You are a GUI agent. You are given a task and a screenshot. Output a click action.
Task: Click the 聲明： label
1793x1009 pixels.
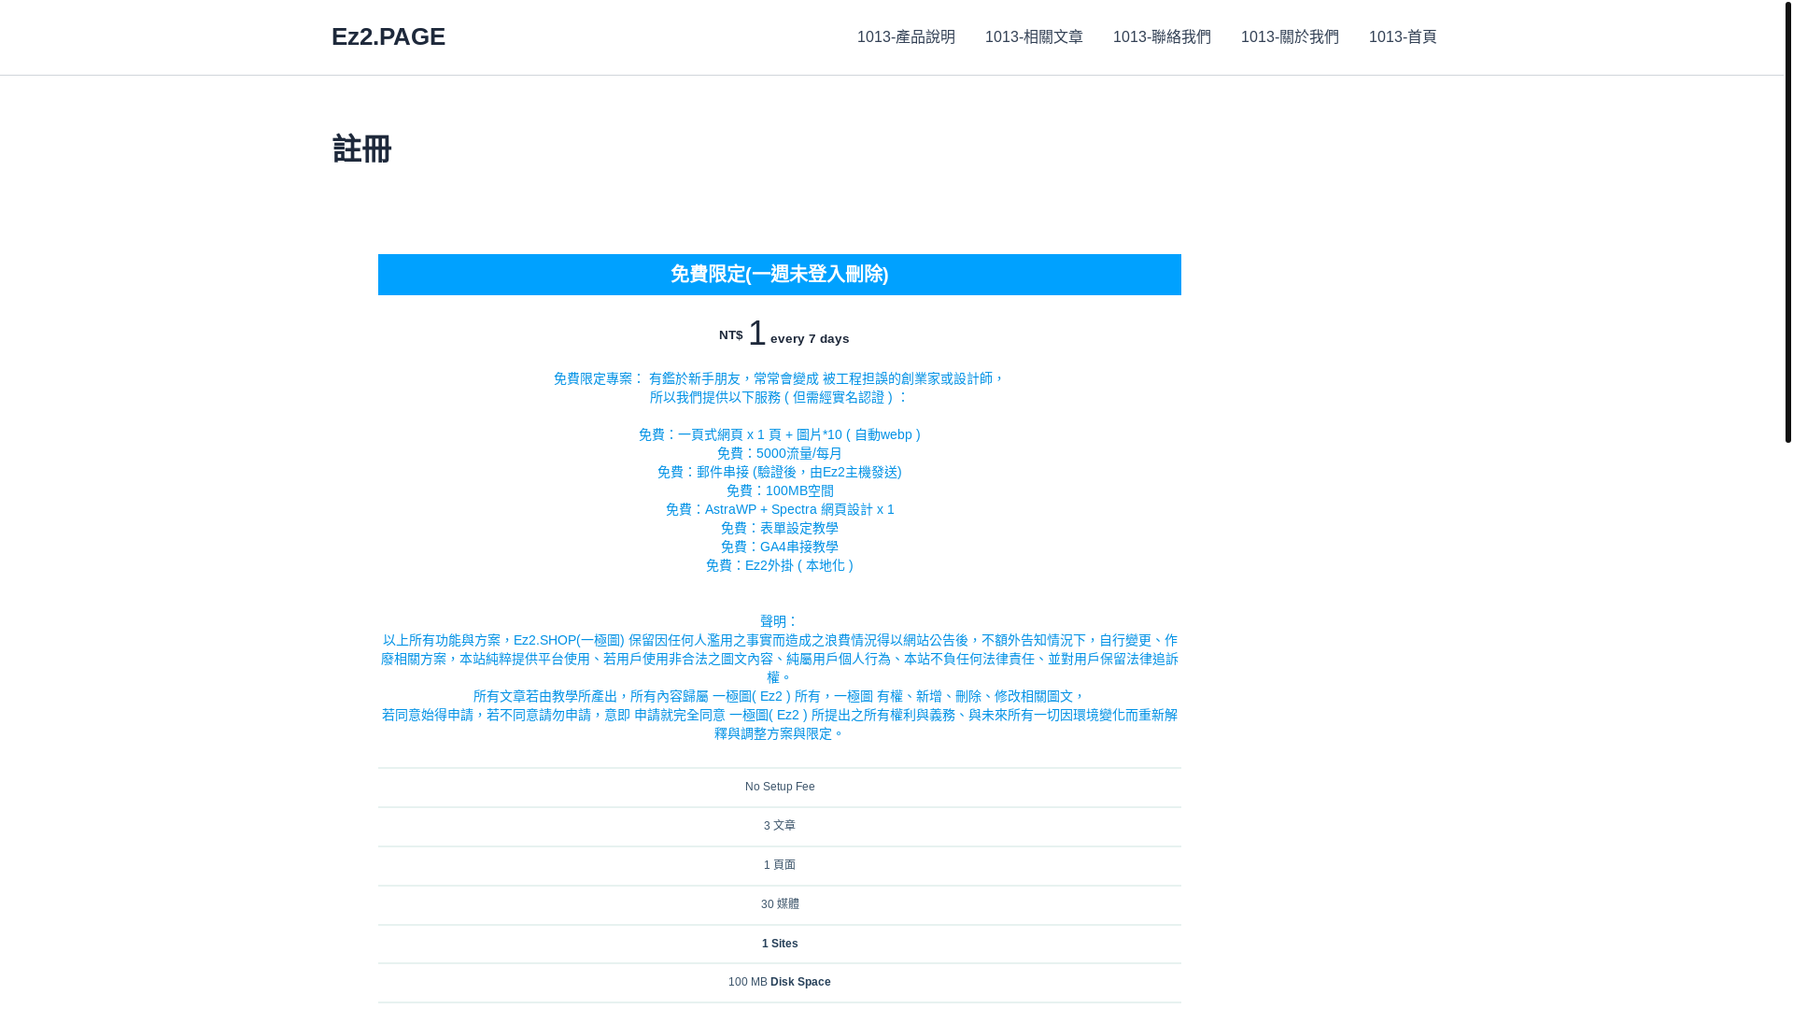pos(780,621)
